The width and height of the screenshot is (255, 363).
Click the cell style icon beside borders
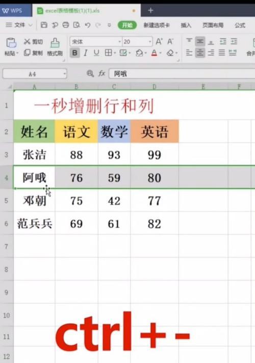coord(123,53)
